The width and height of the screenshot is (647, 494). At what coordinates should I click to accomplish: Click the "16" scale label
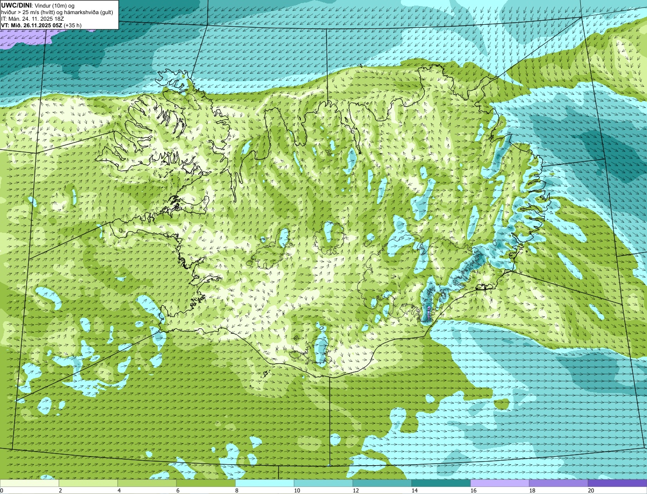473,490
